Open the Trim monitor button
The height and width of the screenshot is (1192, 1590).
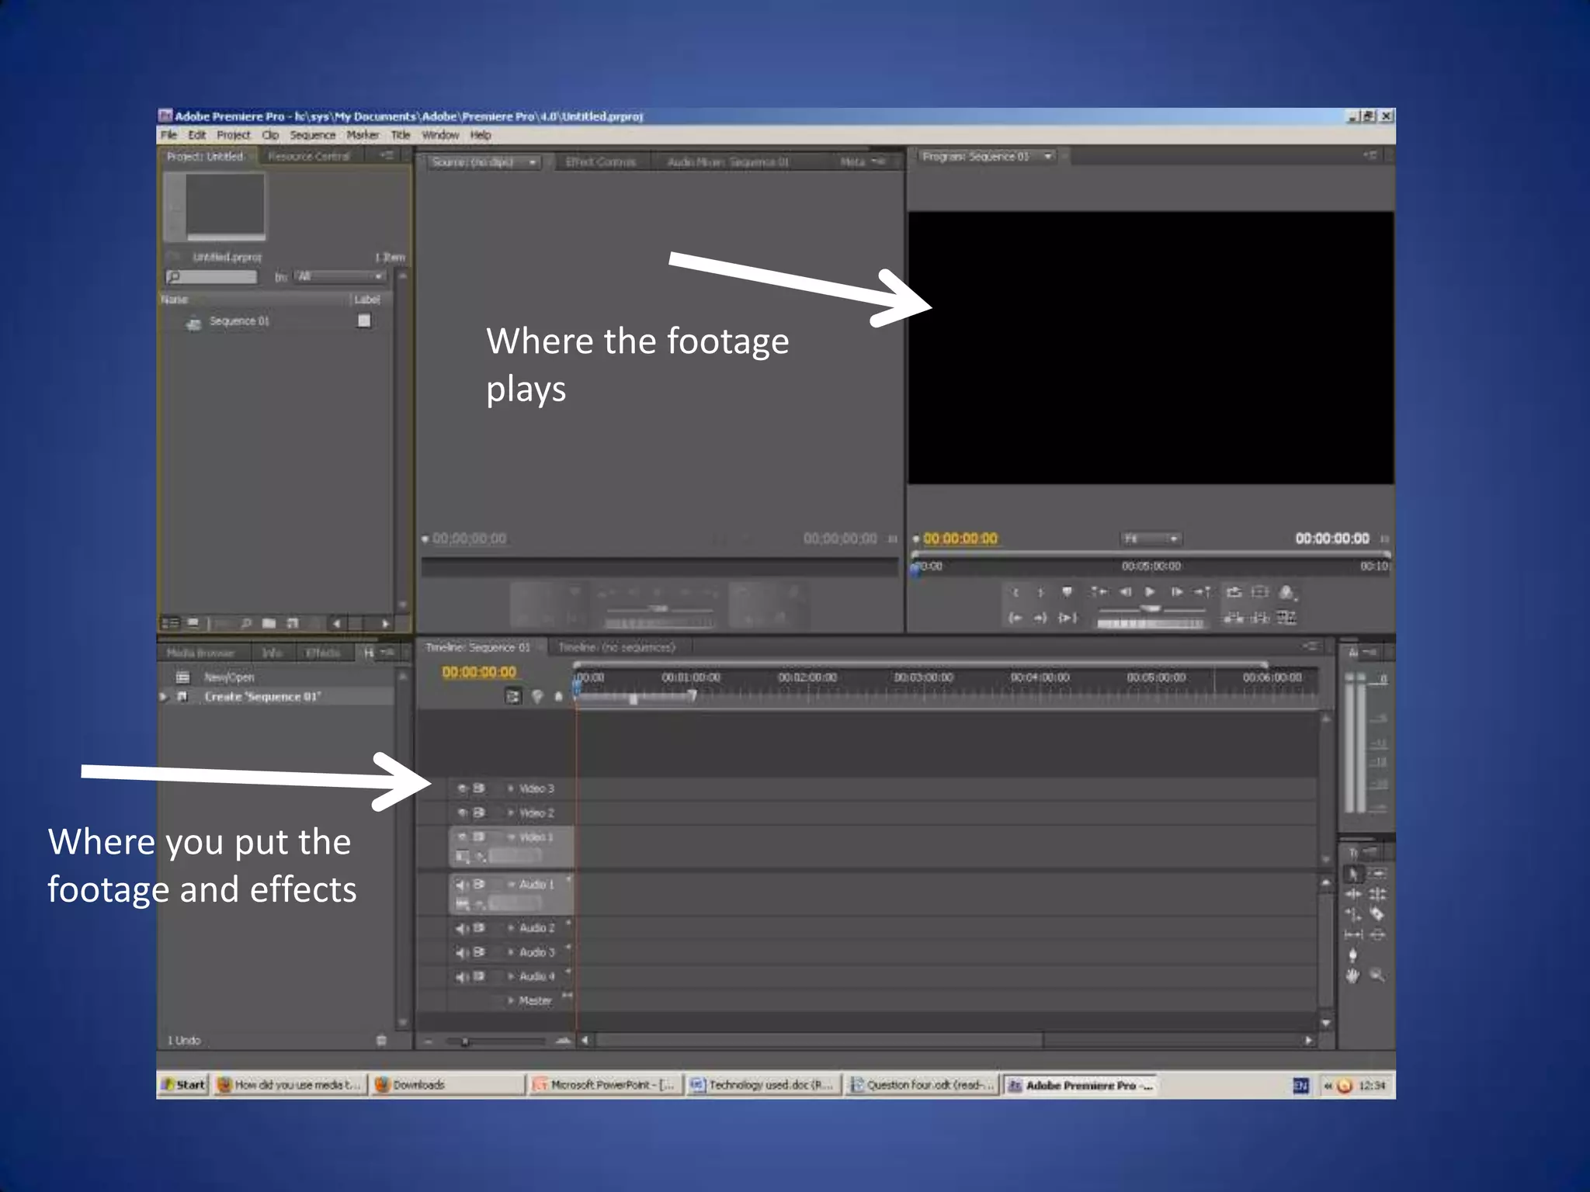click(x=1286, y=618)
